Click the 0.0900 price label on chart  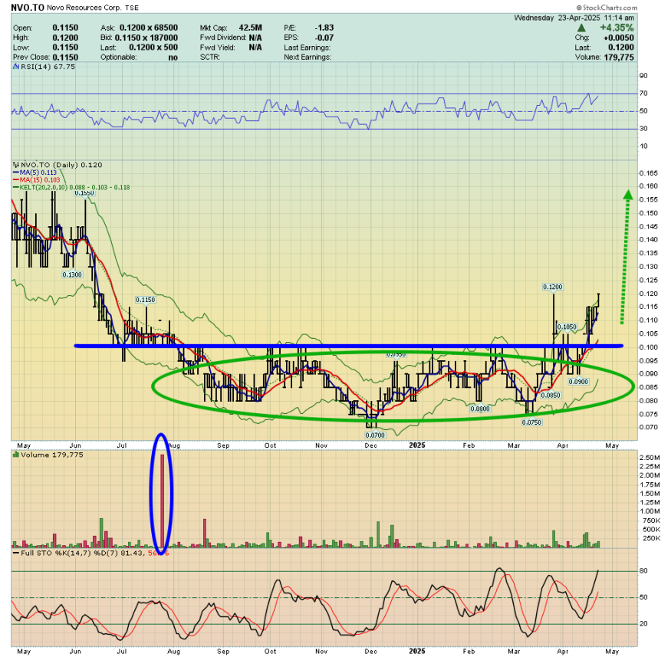click(578, 382)
